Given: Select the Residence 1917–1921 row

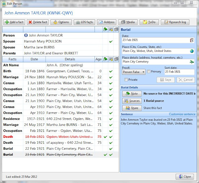Looking at the screenshot, I should pos(60,119).
